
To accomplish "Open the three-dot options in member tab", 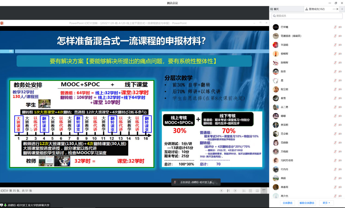I will [x=334, y=9].
